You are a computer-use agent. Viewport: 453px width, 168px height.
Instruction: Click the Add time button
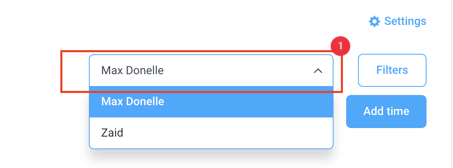coord(386,111)
